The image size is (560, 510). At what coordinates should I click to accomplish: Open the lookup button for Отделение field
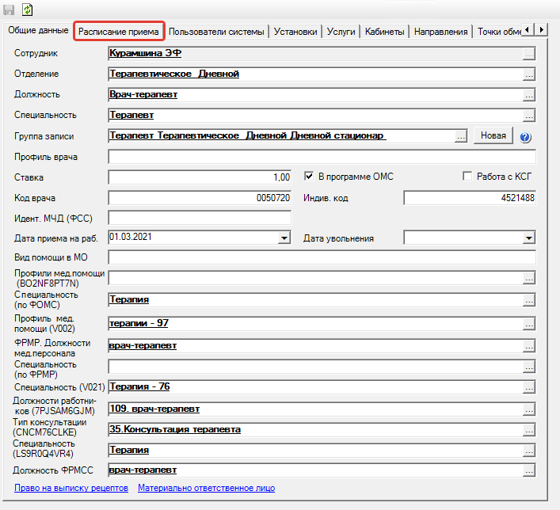click(529, 74)
